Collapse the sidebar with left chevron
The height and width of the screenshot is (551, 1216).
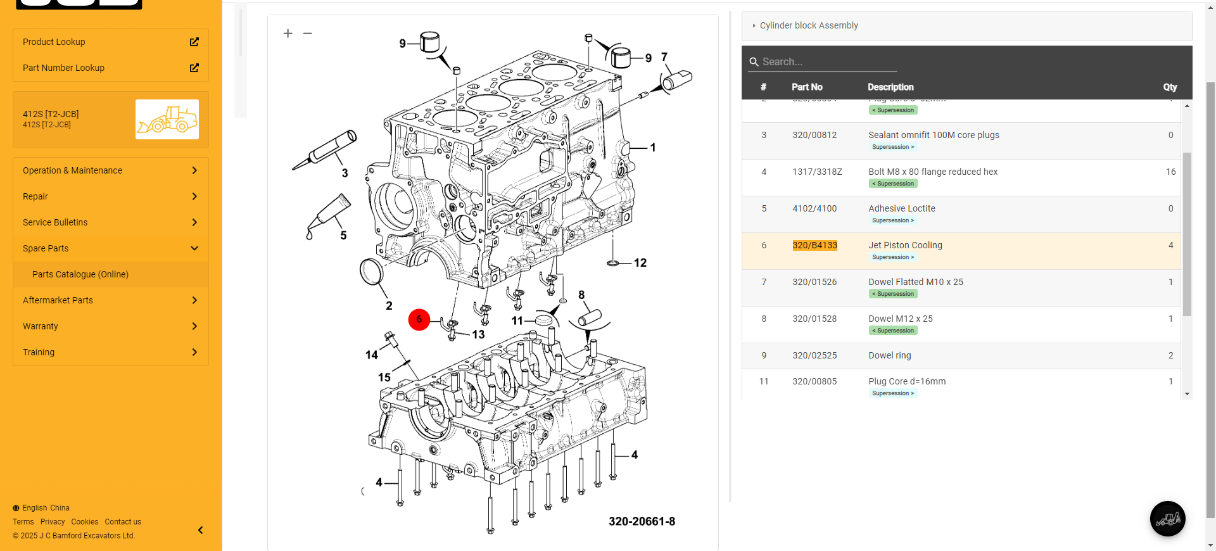click(x=201, y=530)
